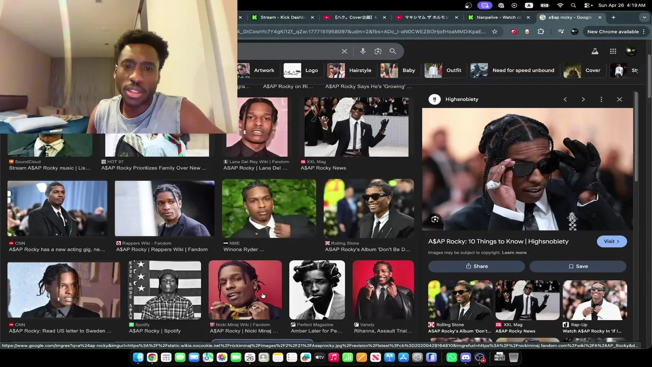
Task: Filter images by Hairstyle chip
Action: (x=351, y=70)
